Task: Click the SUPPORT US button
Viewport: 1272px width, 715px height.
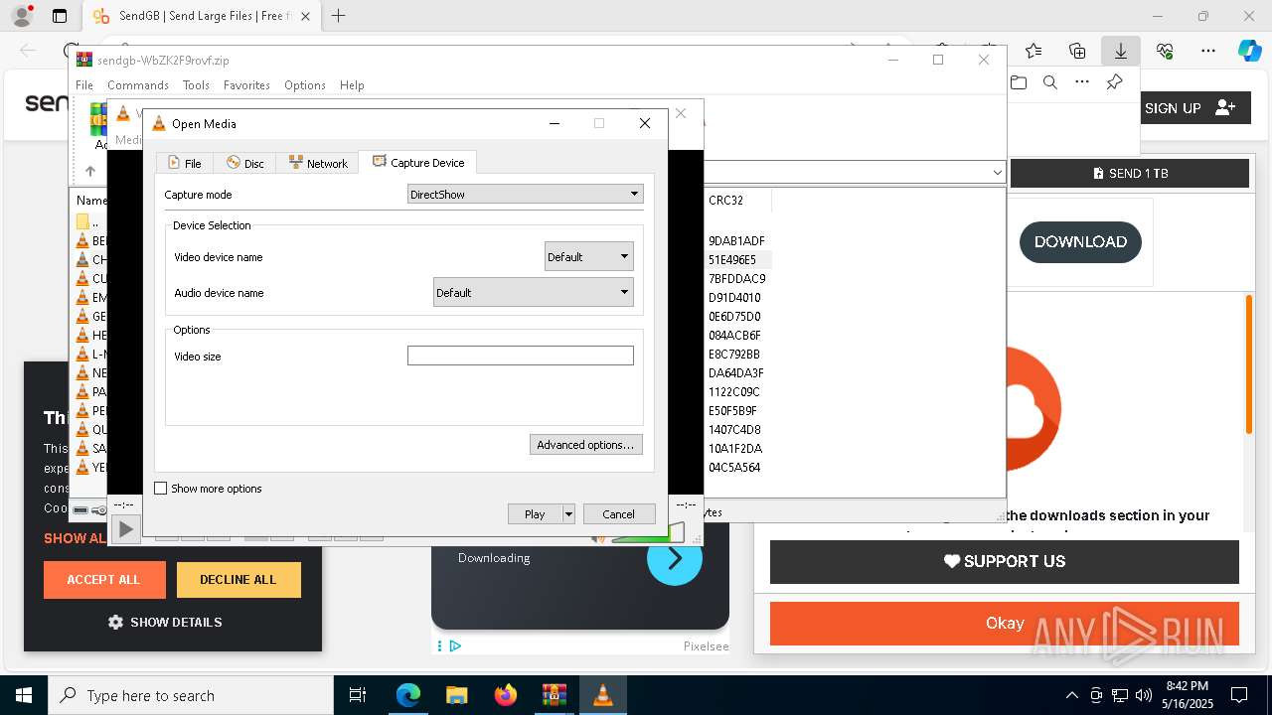Action: point(1005,561)
